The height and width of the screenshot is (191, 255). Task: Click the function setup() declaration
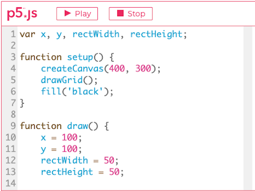(x=67, y=57)
